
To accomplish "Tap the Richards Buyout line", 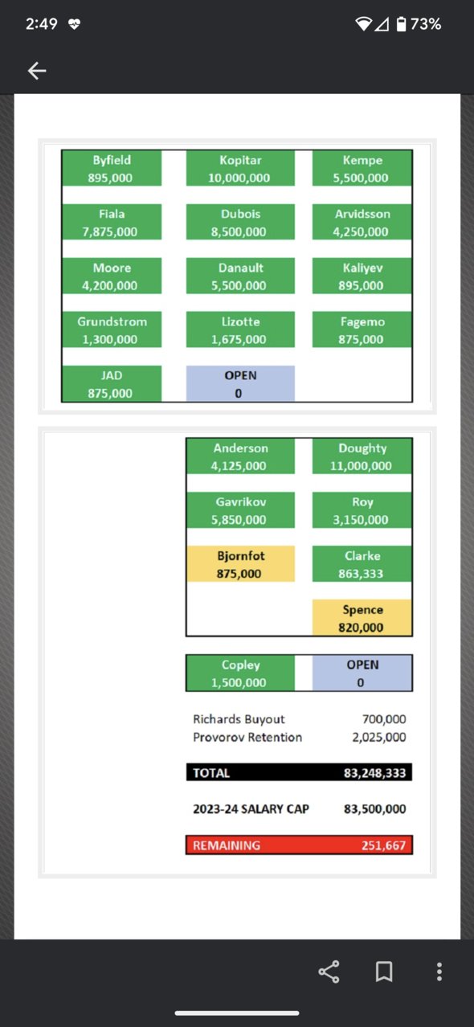I will coord(299,719).
